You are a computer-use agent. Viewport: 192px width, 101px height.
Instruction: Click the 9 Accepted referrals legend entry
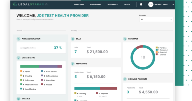(162, 50)
